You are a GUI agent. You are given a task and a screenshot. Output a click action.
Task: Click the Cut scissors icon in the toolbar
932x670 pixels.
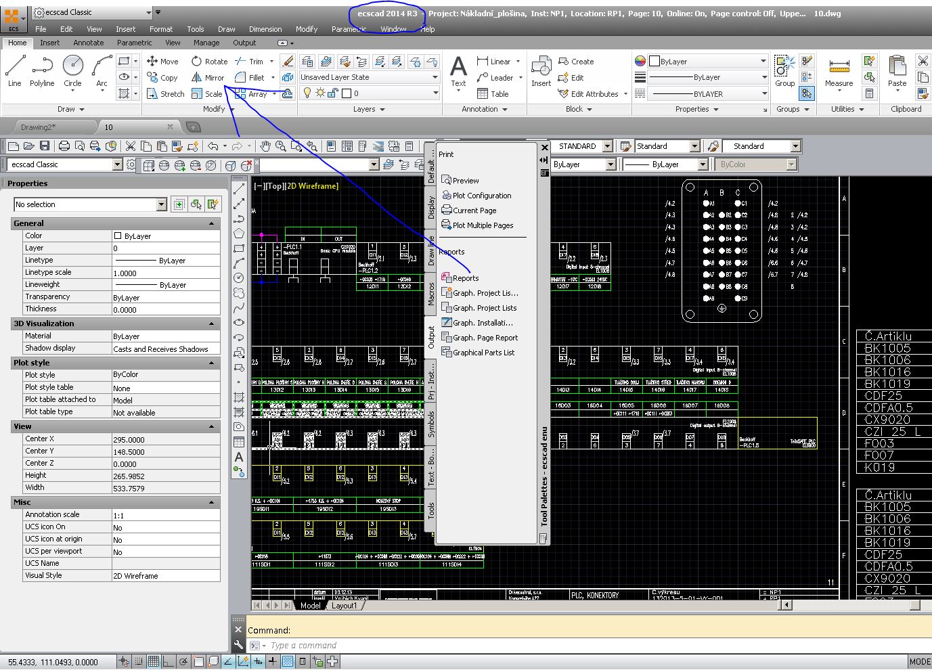(x=131, y=146)
